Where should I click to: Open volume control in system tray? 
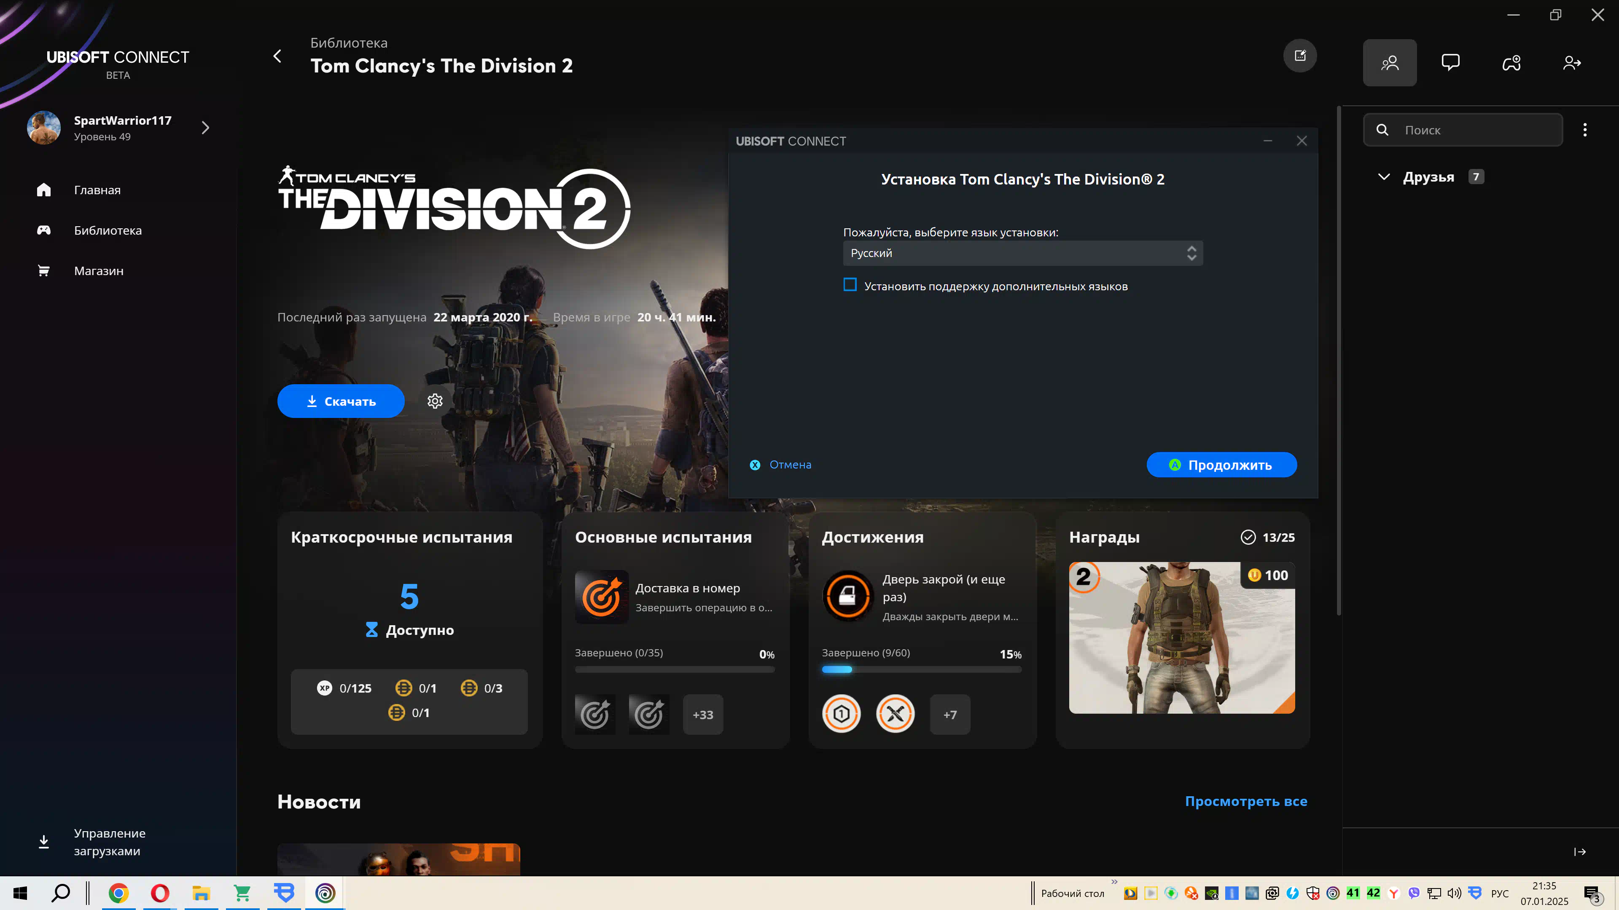1454,892
